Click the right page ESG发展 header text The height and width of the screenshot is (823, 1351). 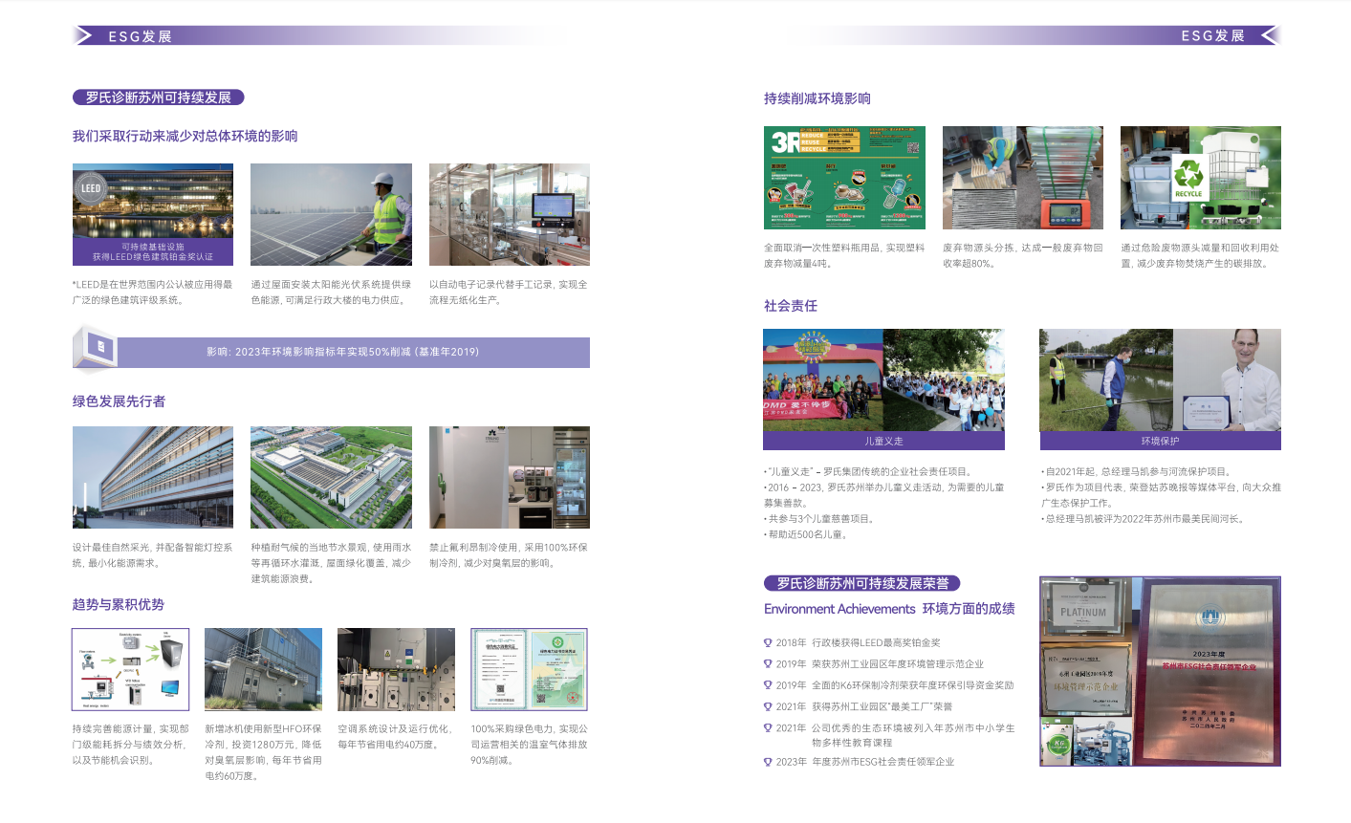coord(1213,36)
